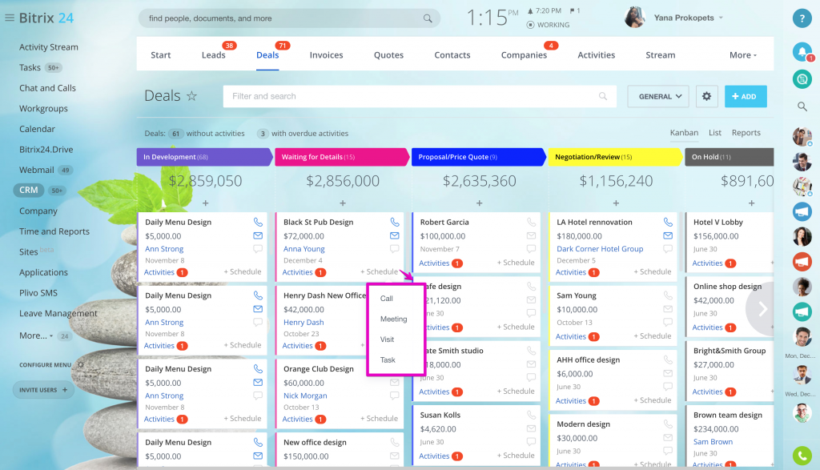Open Bitrix24.Drive in the left sidebar

pos(46,150)
